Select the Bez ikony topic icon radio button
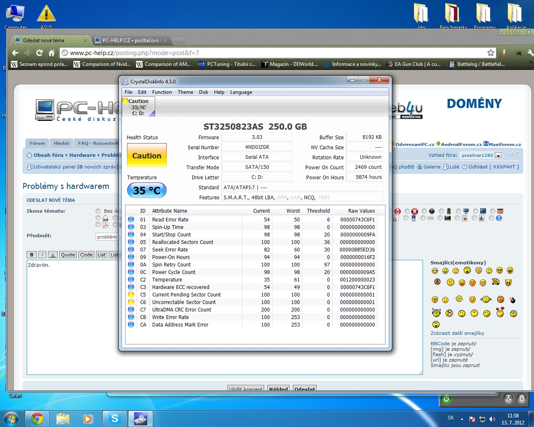The width and height of the screenshot is (534, 427). click(x=98, y=211)
